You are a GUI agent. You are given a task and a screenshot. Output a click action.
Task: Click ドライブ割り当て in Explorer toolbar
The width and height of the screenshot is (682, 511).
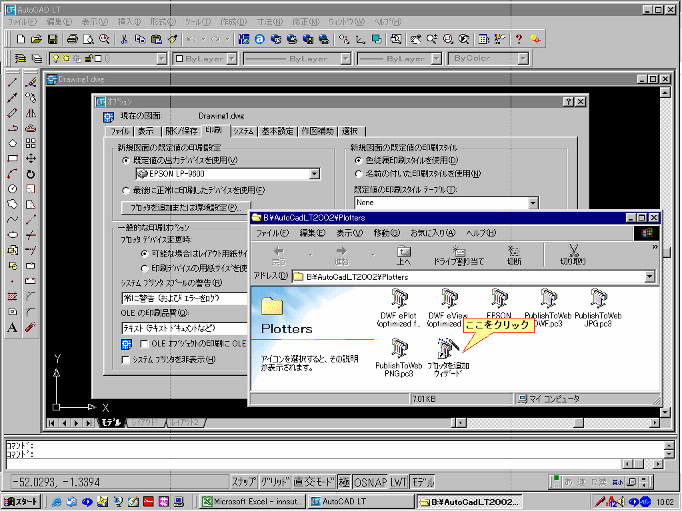pos(459,256)
